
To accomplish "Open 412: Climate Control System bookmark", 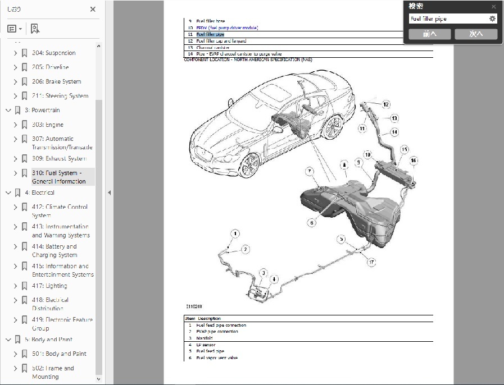I will point(60,211).
